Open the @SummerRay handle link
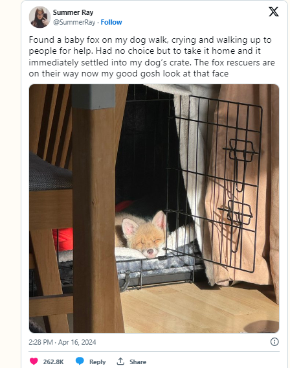The width and height of the screenshot is (290, 368). 74,22
